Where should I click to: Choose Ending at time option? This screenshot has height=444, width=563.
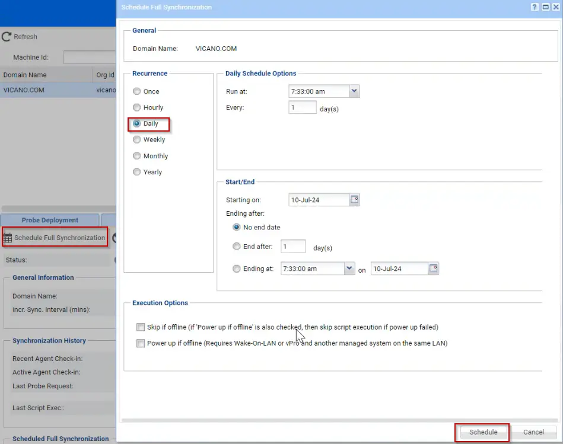click(236, 269)
